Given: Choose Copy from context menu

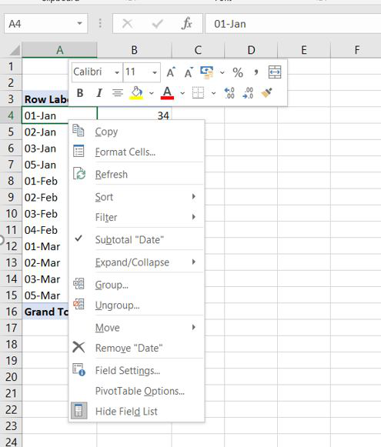Looking at the screenshot, I should pyautogui.click(x=136, y=132).
